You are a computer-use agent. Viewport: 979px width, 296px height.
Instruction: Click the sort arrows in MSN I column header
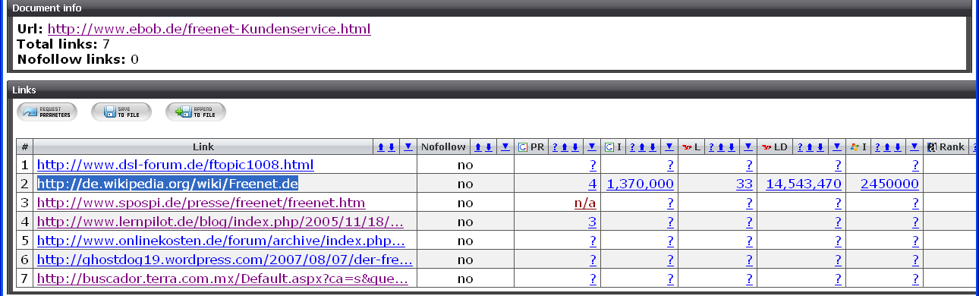click(x=893, y=146)
